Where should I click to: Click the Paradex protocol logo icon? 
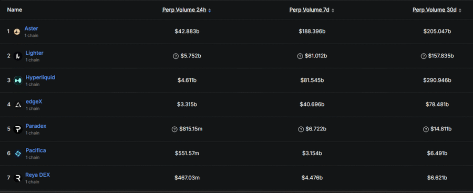click(x=18, y=129)
